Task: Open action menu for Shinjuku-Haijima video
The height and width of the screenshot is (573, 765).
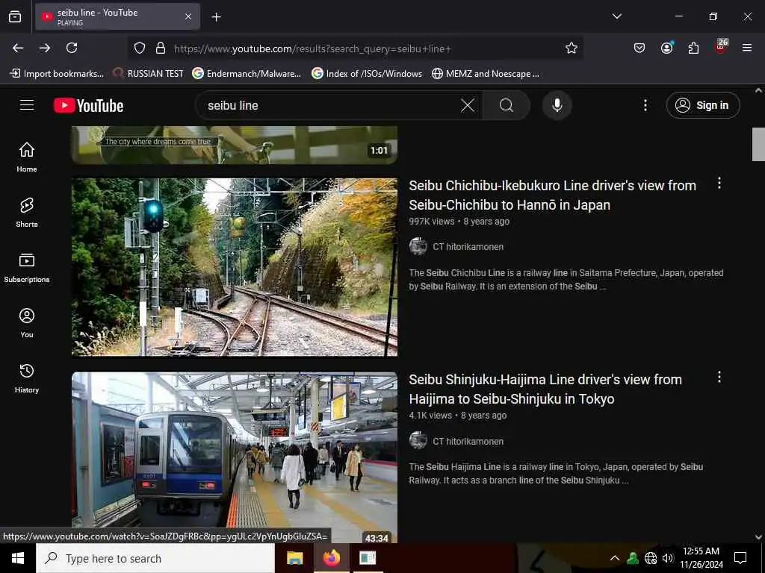Action: click(x=719, y=377)
